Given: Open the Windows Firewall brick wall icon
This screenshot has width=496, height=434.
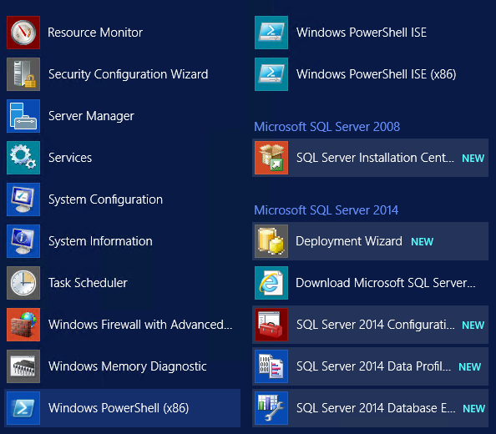Looking at the screenshot, I should point(23,325).
